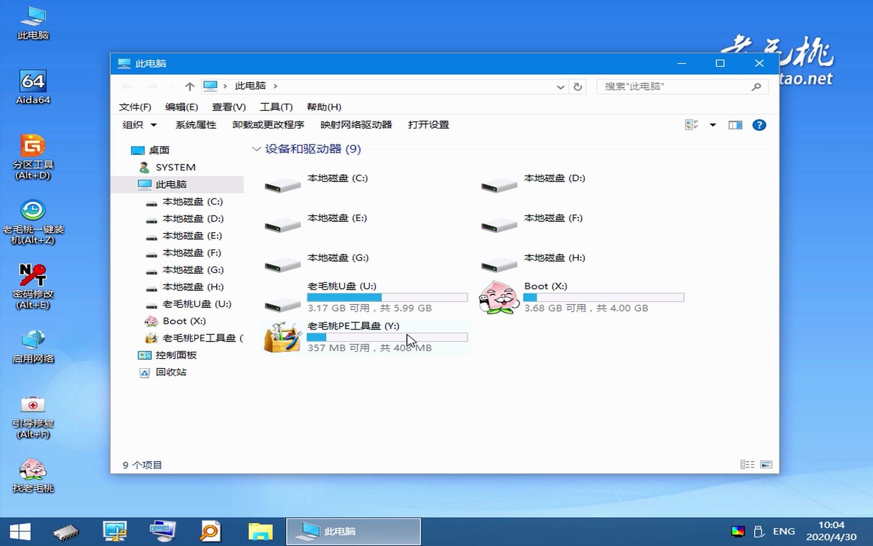Click 系统属性 in the command bar
This screenshot has width=873, height=546.
(196, 125)
